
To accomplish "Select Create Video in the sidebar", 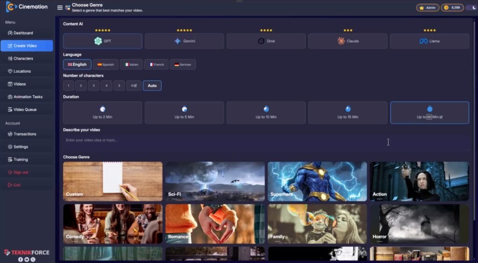I will coord(27,46).
